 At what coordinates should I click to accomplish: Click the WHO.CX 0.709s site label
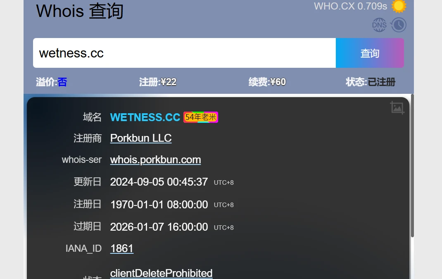pos(350,6)
